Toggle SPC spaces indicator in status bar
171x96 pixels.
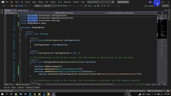[159, 84]
